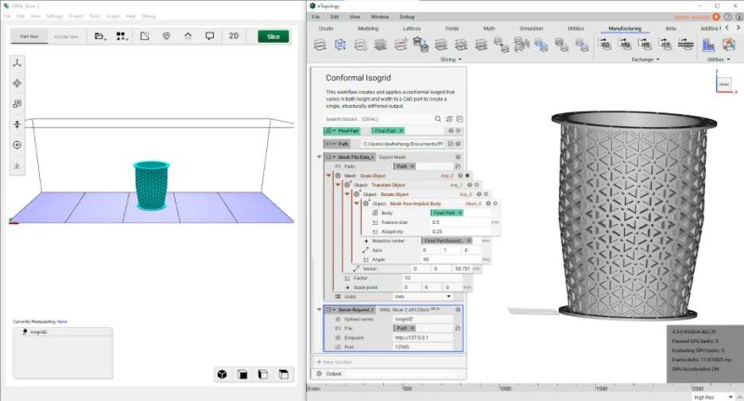
Task: Open the help icon in nTopology title bar
Action: 727,17
